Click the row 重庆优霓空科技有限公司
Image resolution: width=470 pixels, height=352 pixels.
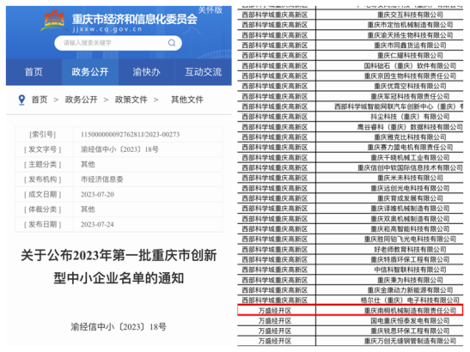[x=350, y=86]
